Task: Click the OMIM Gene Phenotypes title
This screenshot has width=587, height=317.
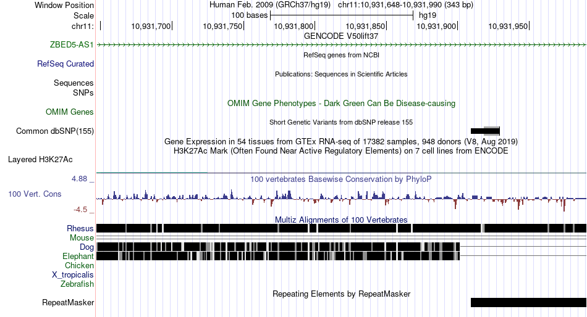Action: coord(341,104)
